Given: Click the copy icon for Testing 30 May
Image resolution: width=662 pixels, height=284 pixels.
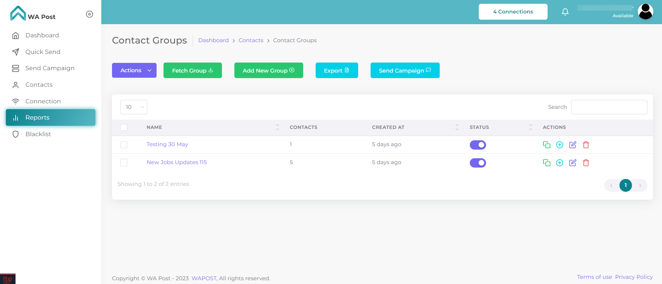Looking at the screenshot, I should click(546, 145).
